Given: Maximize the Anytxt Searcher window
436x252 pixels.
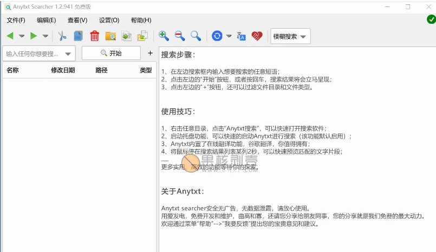Looking at the screenshot, I should pyautogui.click(x=408, y=6).
